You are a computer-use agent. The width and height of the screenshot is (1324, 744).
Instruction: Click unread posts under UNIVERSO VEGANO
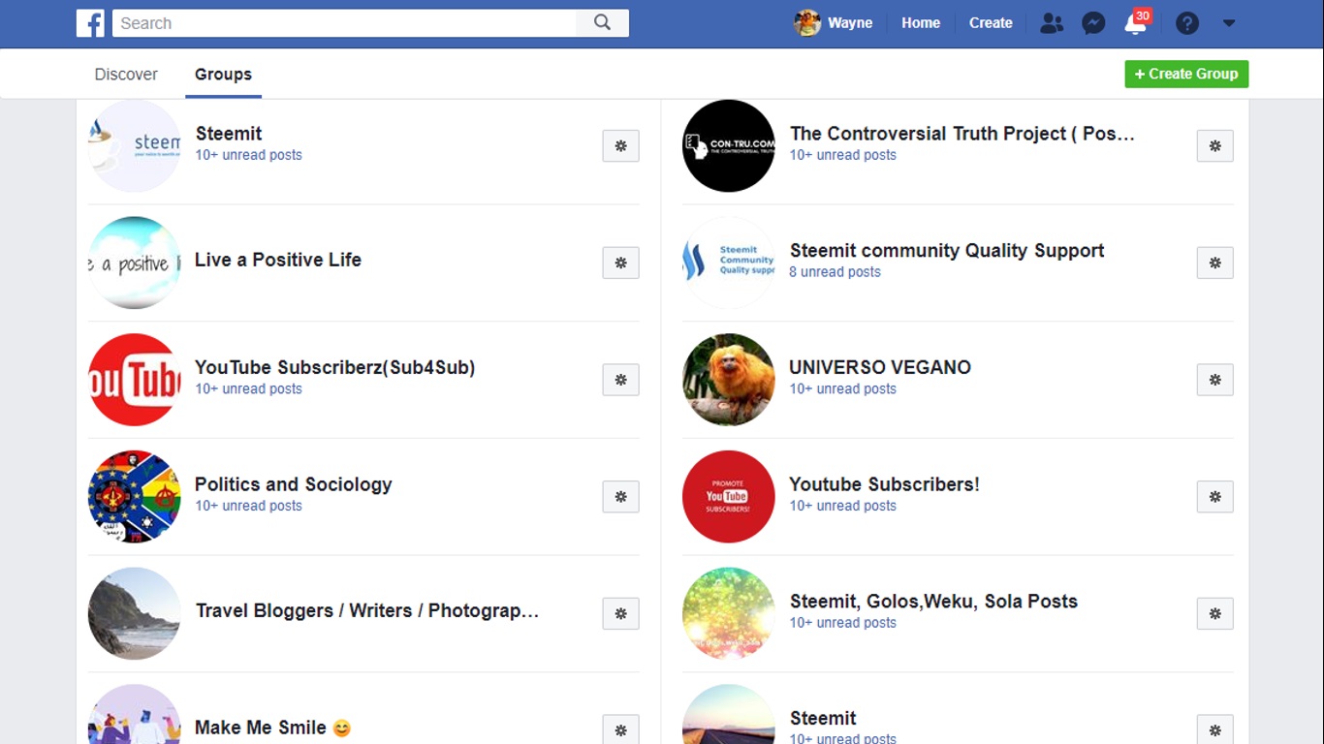coord(842,388)
